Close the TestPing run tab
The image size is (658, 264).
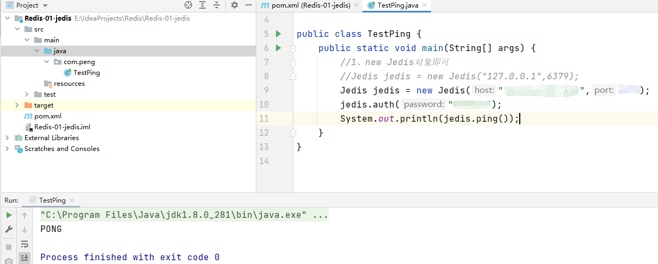pos(71,200)
